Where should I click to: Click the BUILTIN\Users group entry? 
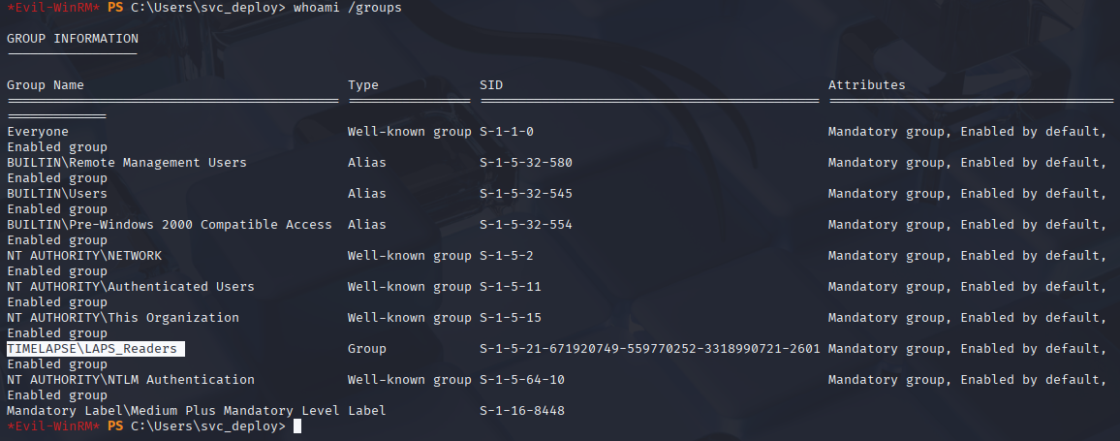point(57,194)
